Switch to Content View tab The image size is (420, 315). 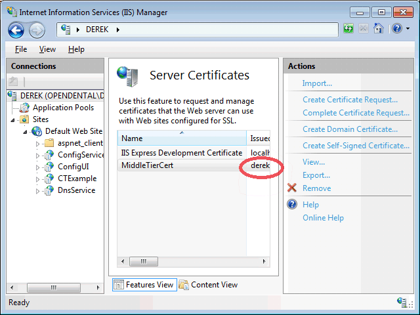[209, 284]
